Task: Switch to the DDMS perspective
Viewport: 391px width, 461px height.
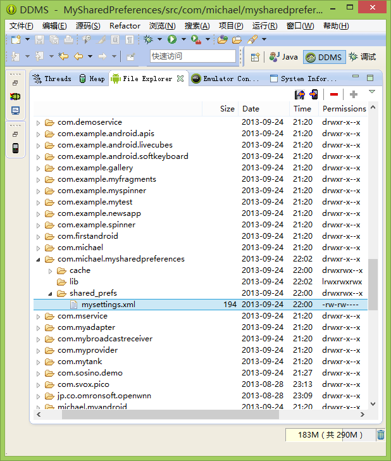Action: pyautogui.click(x=324, y=57)
